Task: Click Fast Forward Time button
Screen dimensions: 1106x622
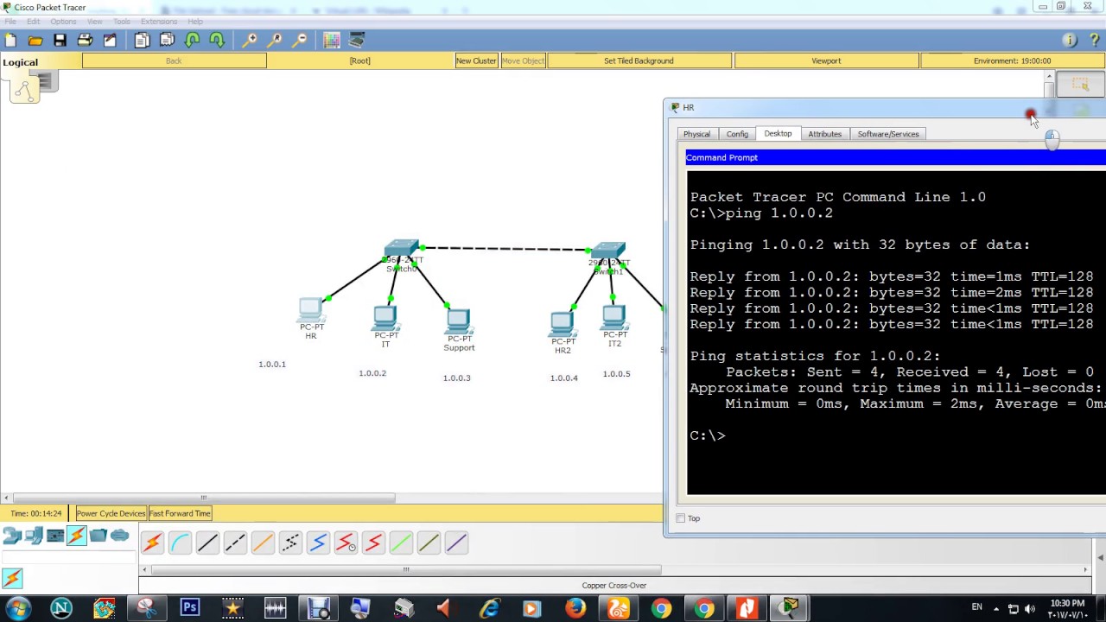Action: point(180,513)
